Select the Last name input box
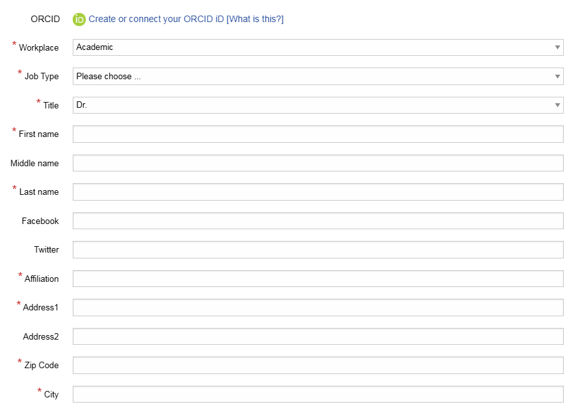This screenshot has height=413, width=582. [x=318, y=192]
